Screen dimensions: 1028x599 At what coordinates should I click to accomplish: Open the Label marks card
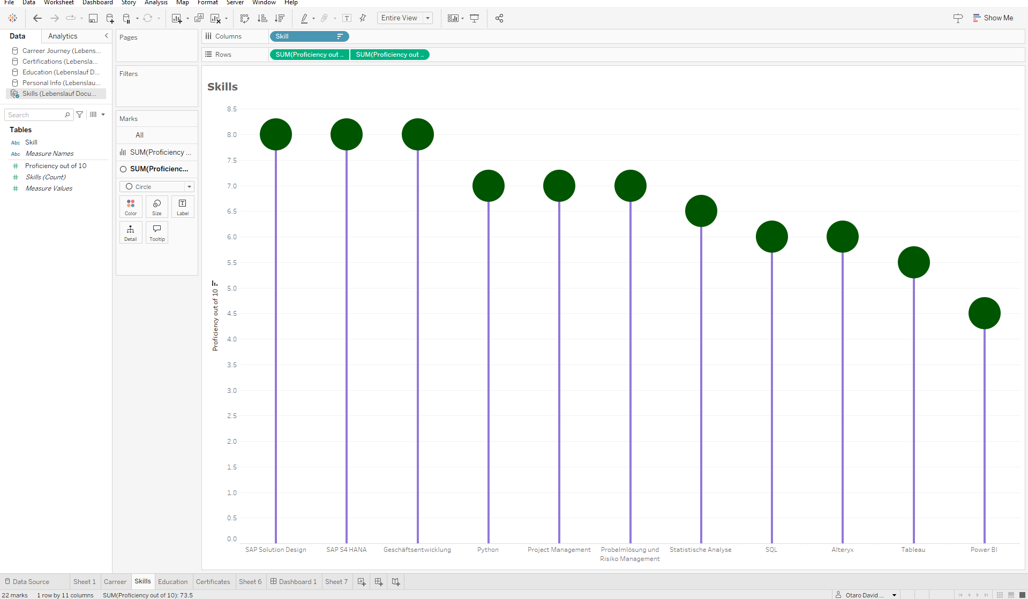183,207
